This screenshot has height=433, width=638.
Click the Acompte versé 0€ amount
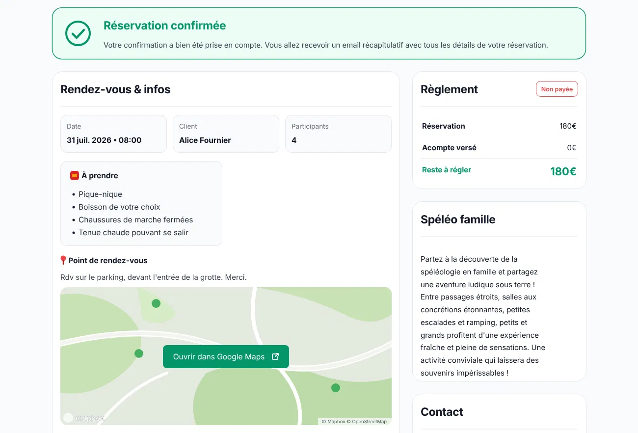click(572, 148)
